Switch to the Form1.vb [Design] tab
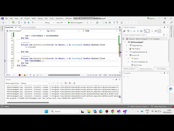 click(29, 27)
